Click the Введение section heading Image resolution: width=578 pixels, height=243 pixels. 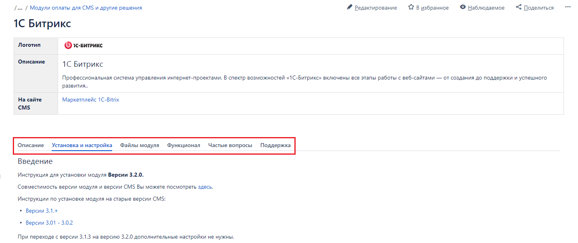35,161
